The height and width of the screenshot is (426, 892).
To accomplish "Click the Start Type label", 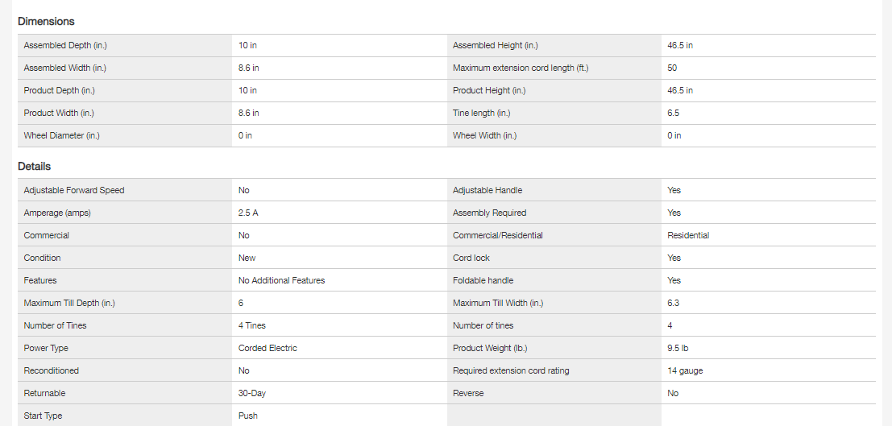I will (43, 416).
